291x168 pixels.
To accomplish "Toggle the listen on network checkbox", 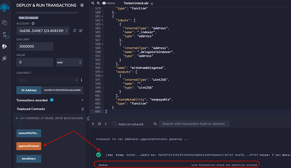I will (115, 124).
